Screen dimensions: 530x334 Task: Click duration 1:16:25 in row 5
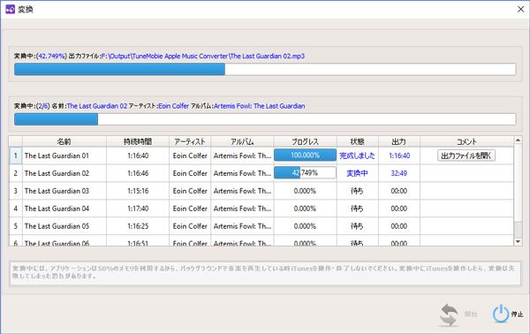[x=138, y=226]
